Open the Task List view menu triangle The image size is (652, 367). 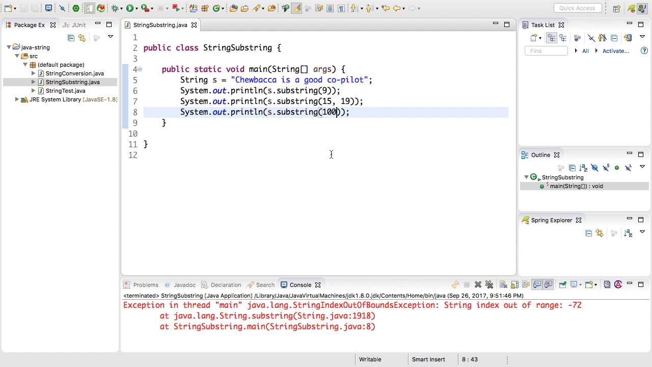coord(642,37)
